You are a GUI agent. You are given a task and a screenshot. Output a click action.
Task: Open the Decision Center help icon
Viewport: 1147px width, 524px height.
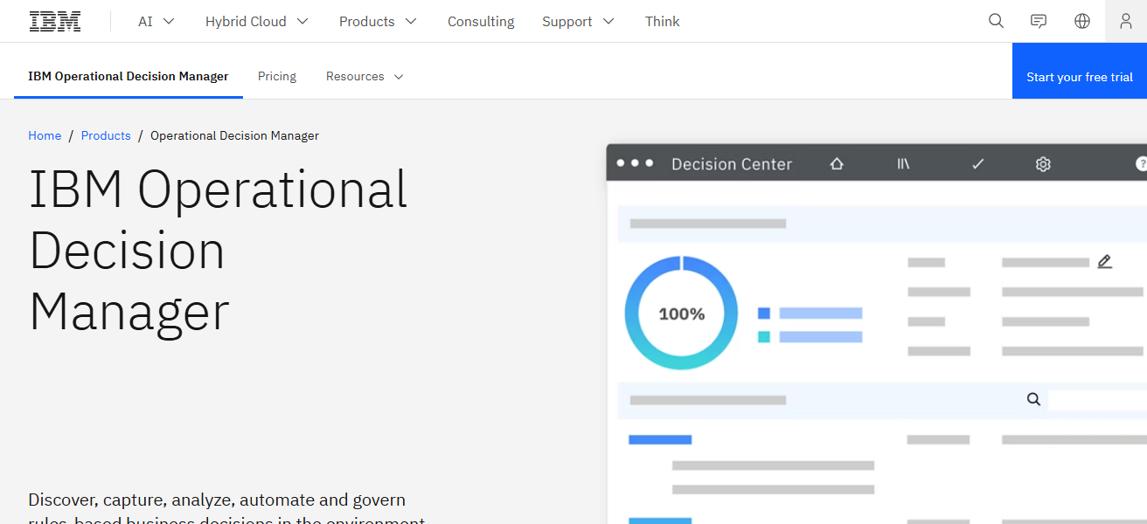(x=1139, y=163)
